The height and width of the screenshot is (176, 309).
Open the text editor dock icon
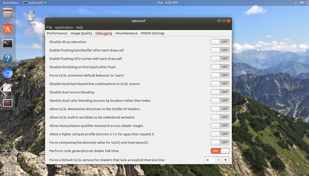[x=7, y=88]
